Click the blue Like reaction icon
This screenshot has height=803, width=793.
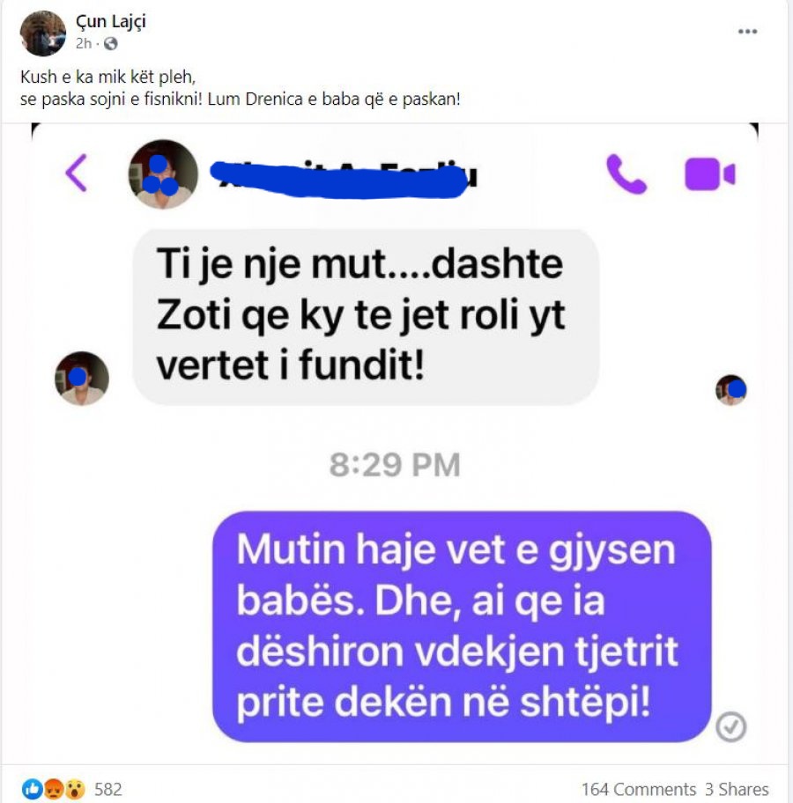pos(32,789)
